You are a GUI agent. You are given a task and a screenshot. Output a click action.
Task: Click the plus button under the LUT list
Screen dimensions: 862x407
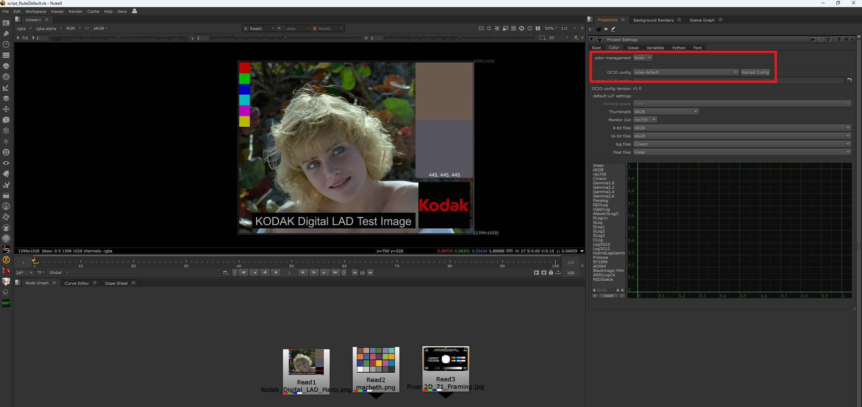595,296
